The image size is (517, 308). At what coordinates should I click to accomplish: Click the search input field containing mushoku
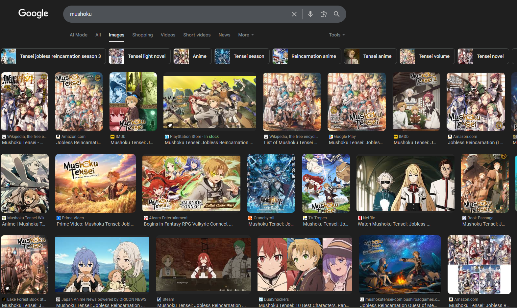[x=178, y=14]
